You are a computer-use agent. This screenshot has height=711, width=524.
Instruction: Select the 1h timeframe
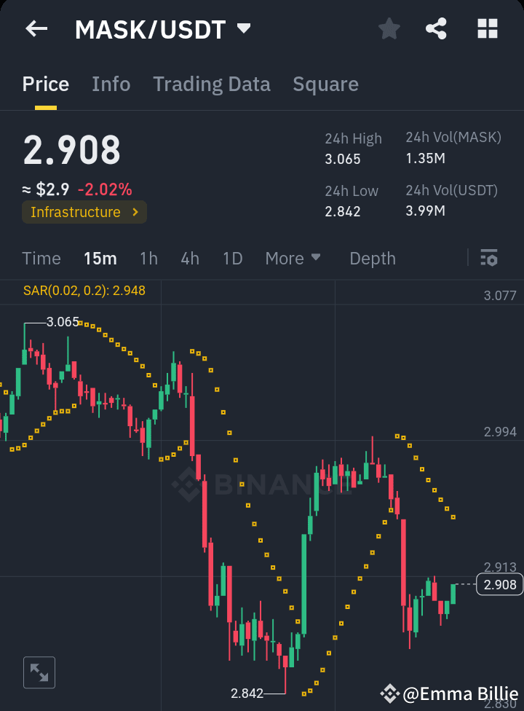pos(148,258)
